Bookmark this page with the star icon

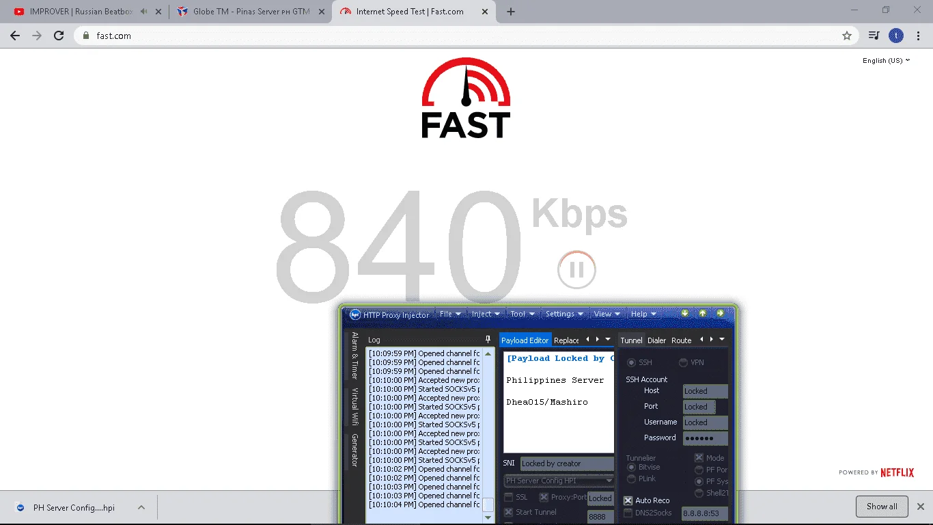point(847,36)
